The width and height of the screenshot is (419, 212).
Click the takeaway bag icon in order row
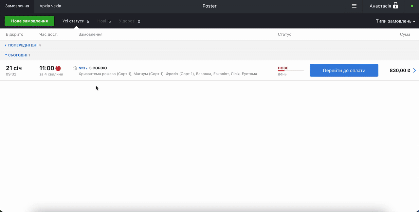coord(75,68)
